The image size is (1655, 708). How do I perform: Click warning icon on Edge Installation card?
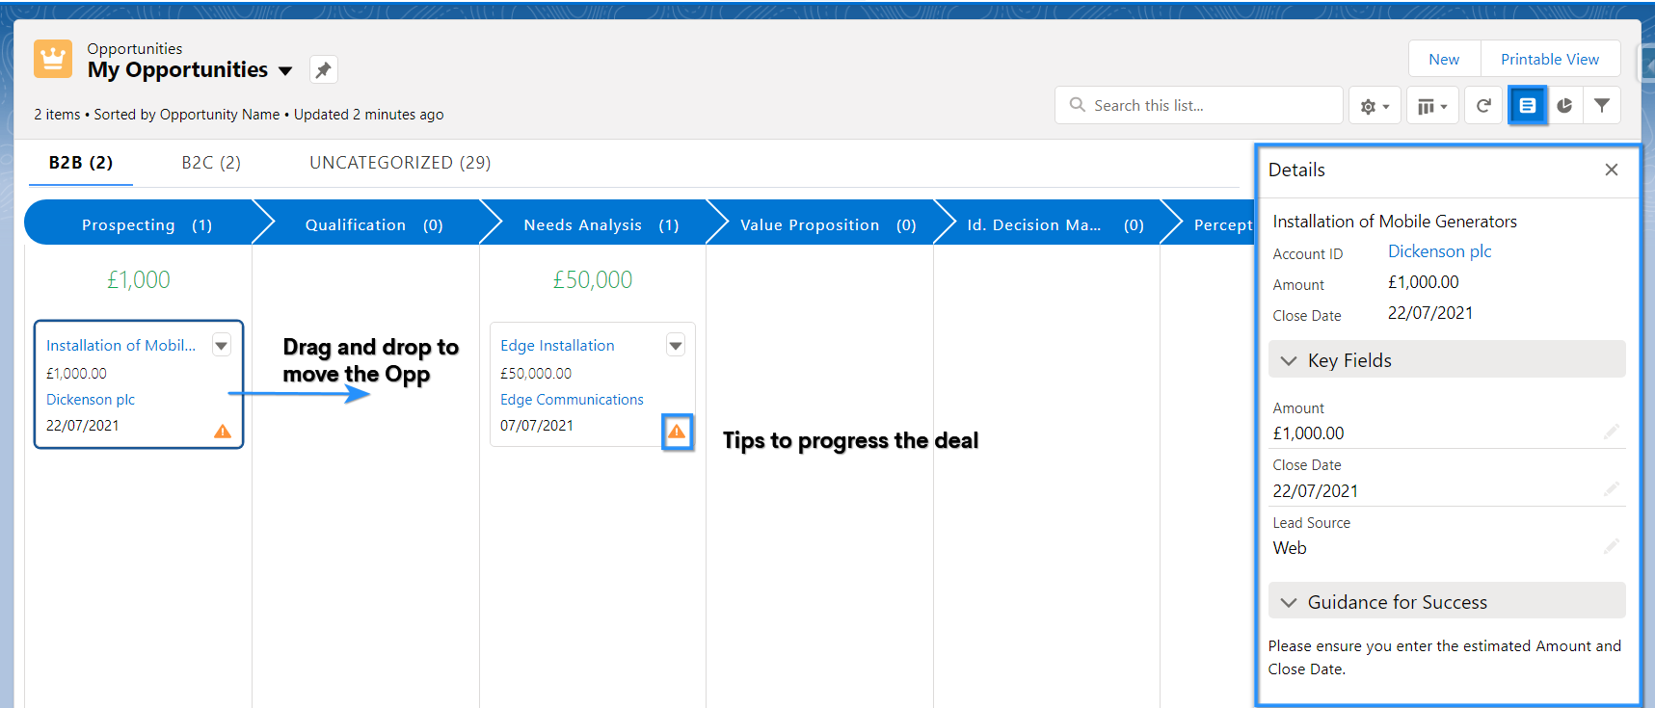(677, 431)
